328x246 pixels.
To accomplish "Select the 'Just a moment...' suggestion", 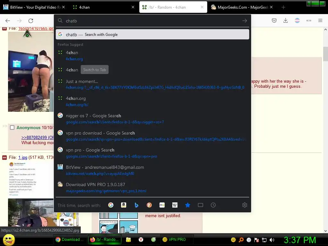I will (152, 84).
